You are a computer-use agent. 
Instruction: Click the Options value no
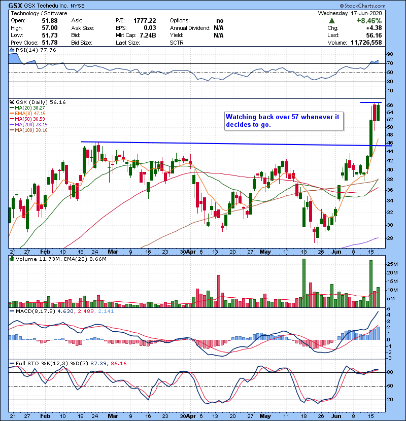(x=220, y=21)
